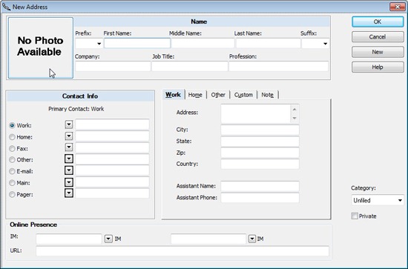Screen dimensions: 408x269
Task: Click the No Photo Available placeholder
Action: tap(41, 48)
